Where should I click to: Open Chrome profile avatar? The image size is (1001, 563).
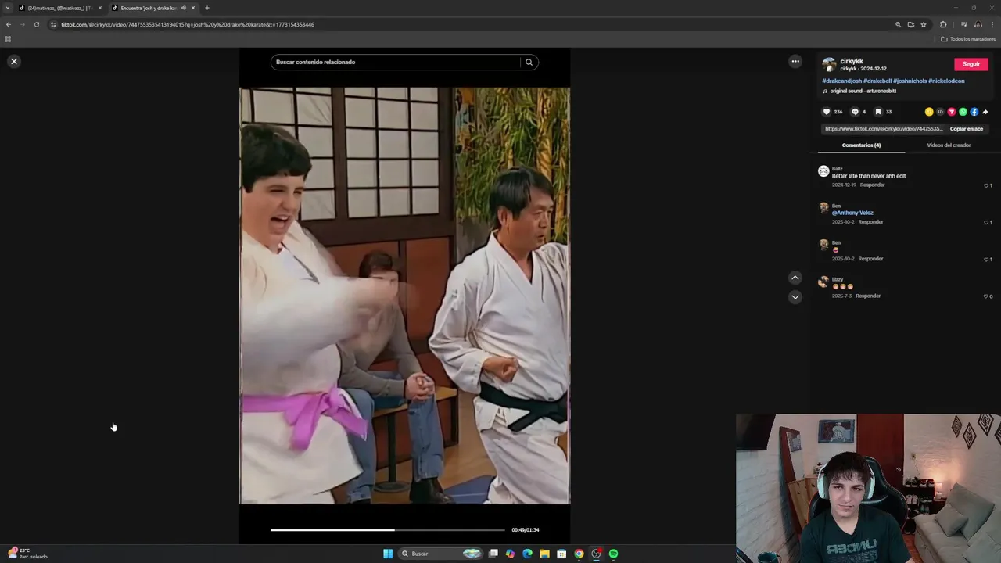click(978, 24)
